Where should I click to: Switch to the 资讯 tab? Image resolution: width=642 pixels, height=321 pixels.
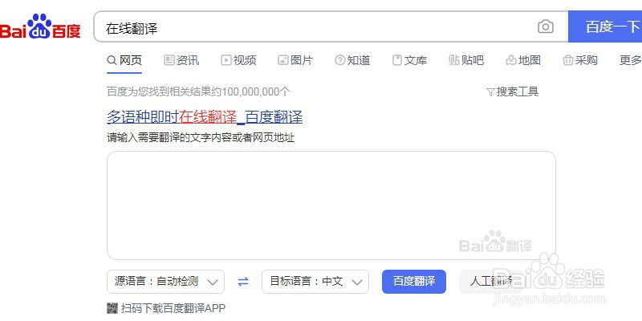(181, 61)
